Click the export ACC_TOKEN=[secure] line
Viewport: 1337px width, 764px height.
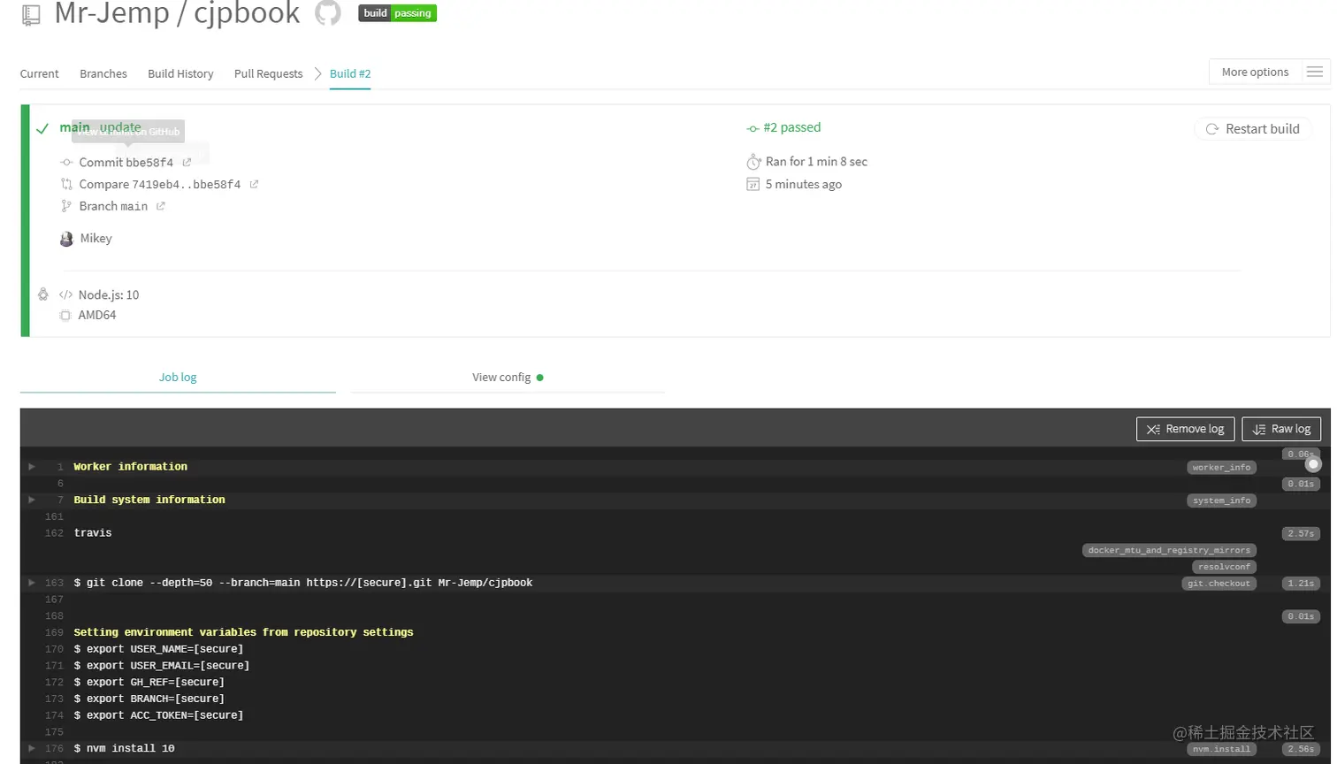[x=158, y=715]
